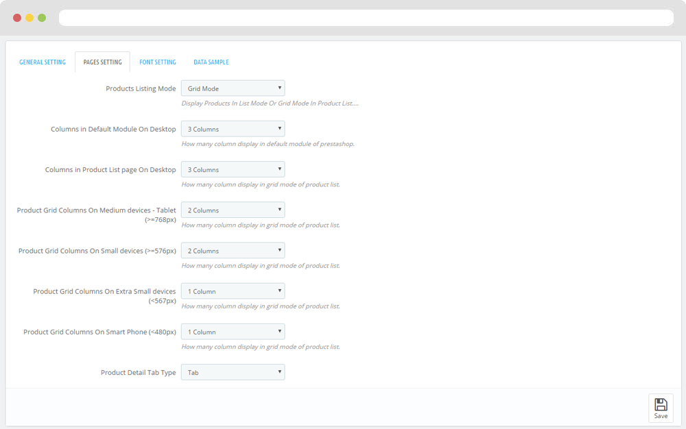The height and width of the screenshot is (429, 686).
Task: Open the Products Listing Mode dropdown
Action: (233, 88)
